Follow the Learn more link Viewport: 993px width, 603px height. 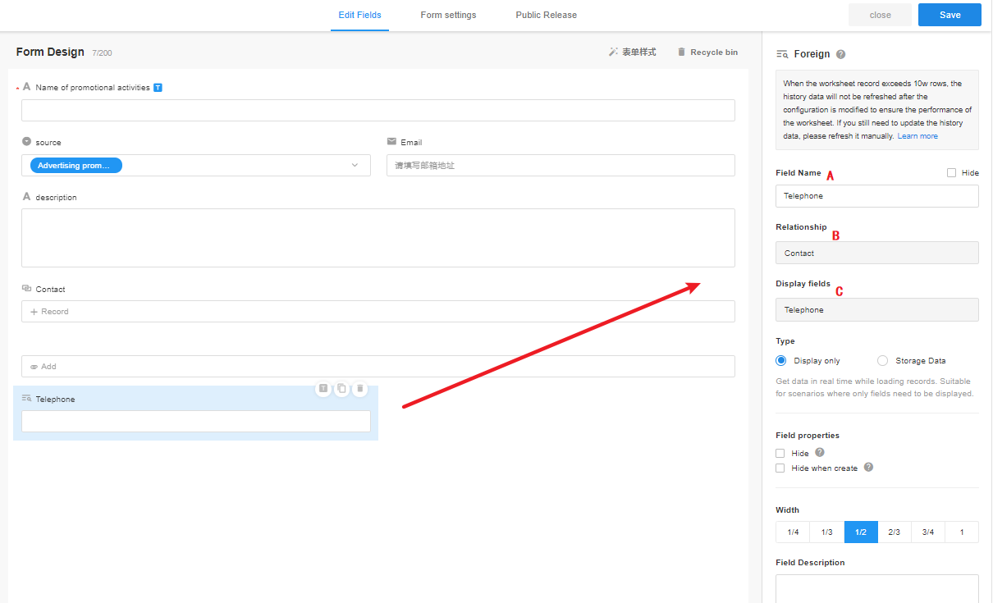point(917,136)
